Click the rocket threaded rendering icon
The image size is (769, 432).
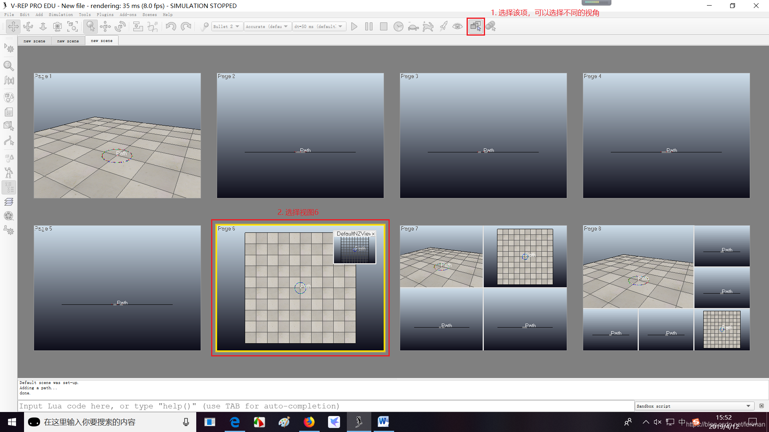pyautogui.click(x=443, y=26)
